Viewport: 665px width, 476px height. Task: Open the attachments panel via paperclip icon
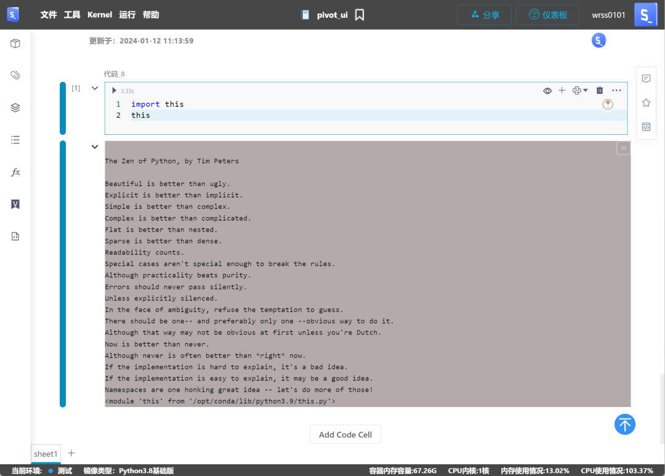[x=15, y=75]
